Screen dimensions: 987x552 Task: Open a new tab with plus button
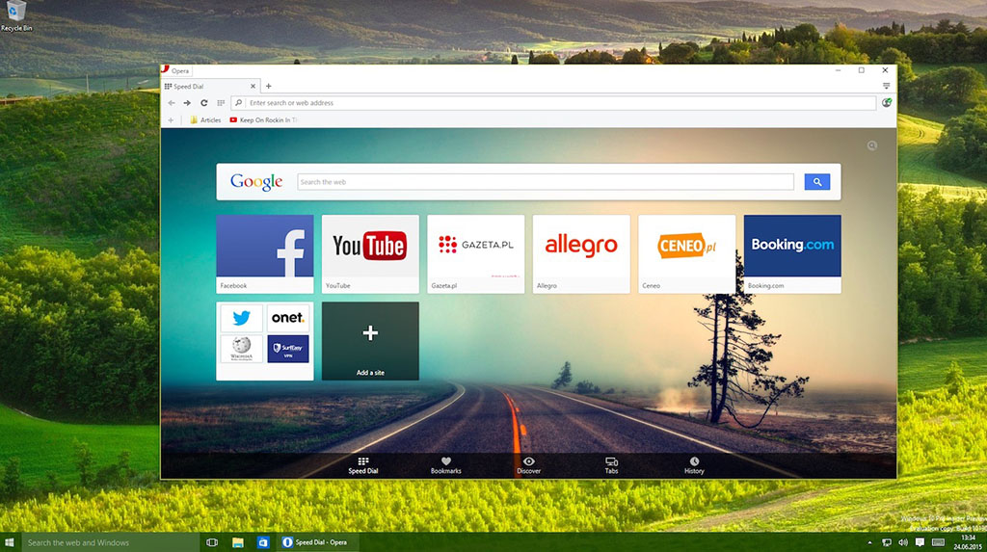[269, 87]
